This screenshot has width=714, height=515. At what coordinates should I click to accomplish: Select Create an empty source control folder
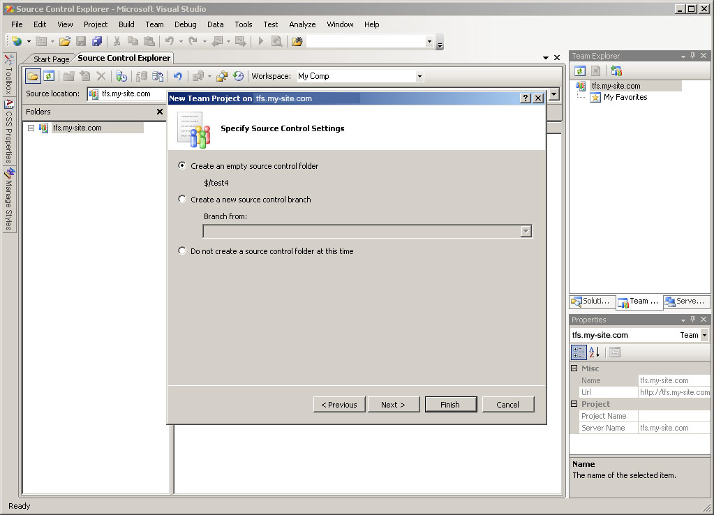click(182, 166)
